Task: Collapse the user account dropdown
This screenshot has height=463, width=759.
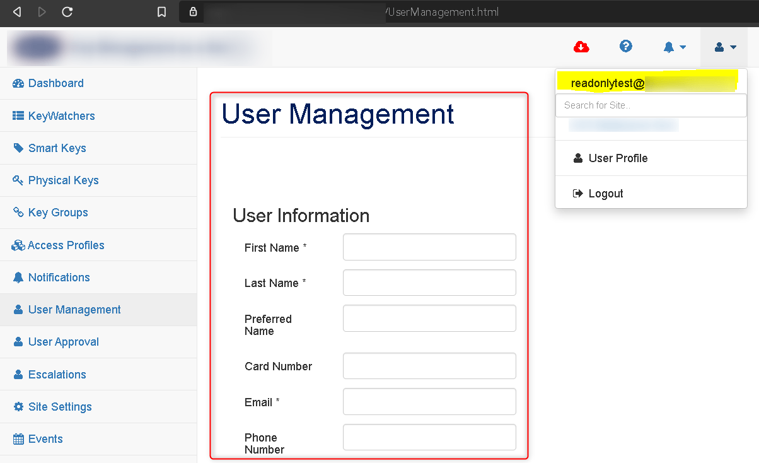Action: click(725, 47)
